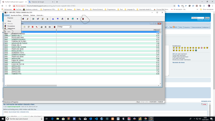Select the FIBRA DE VIDRIO row
Viewport: 215px width, 121px height.
click(82, 61)
